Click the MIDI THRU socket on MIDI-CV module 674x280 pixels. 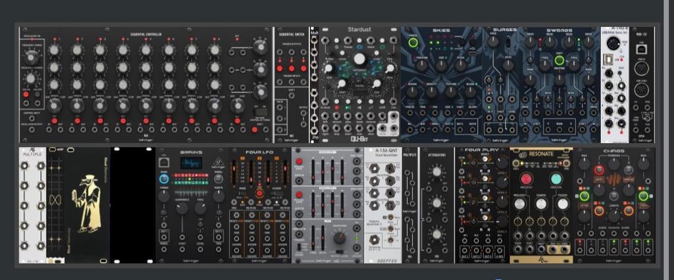(x=641, y=90)
